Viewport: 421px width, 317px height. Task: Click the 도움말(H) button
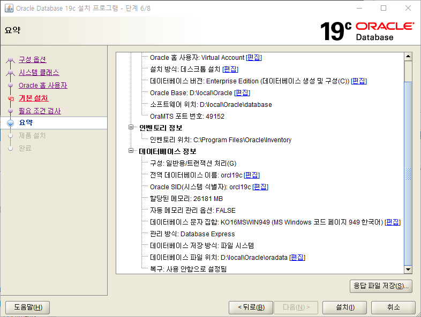pos(28,307)
